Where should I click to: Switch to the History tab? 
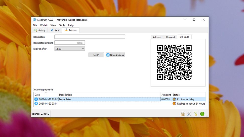40,30
